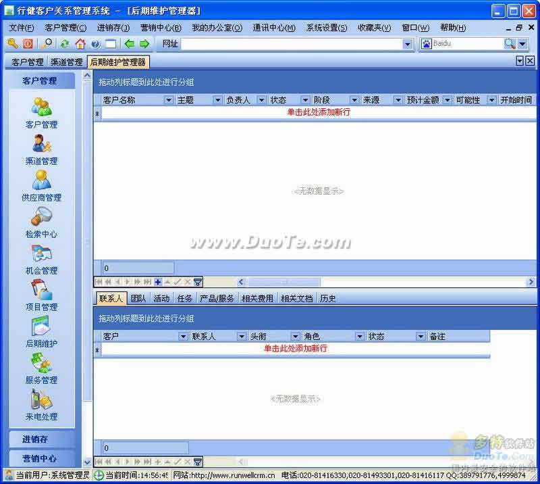Image resolution: width=540 pixels, height=484 pixels.
Task: Open the 进销存(J) menu
Action: [x=113, y=28]
